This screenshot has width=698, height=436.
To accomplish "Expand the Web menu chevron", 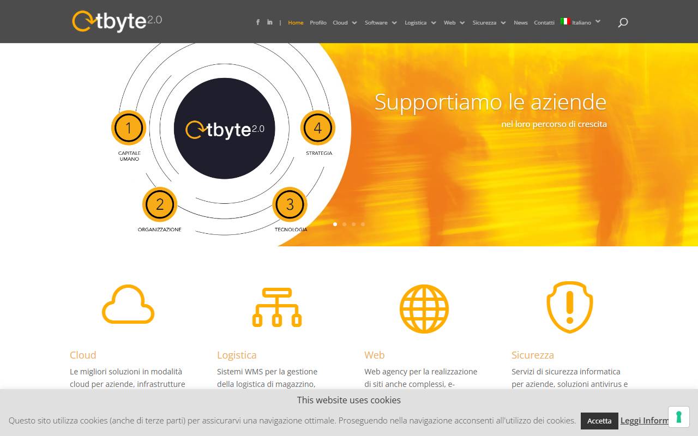I will pyautogui.click(x=462, y=23).
